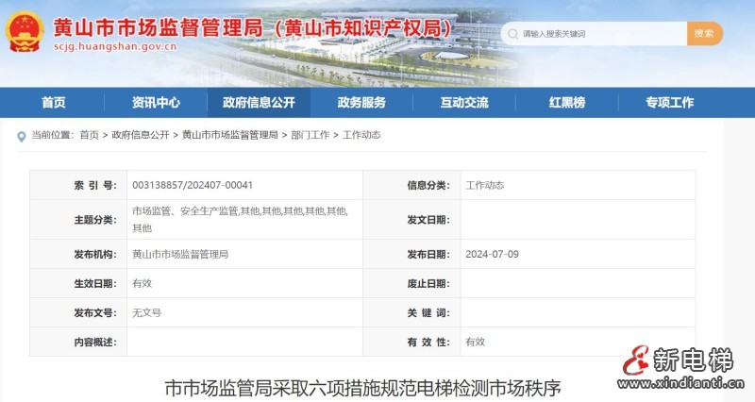This screenshot has width=755, height=402.
Task: Click the scjg.huangshan.gov.cn URL text
Action: coord(115,46)
